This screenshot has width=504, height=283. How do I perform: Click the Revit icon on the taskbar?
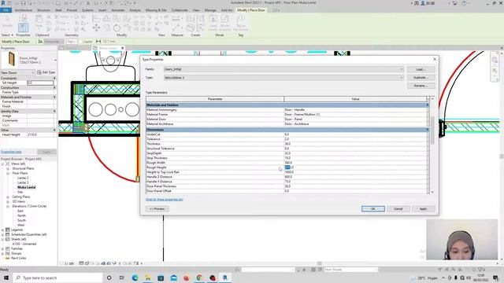(x=225, y=277)
